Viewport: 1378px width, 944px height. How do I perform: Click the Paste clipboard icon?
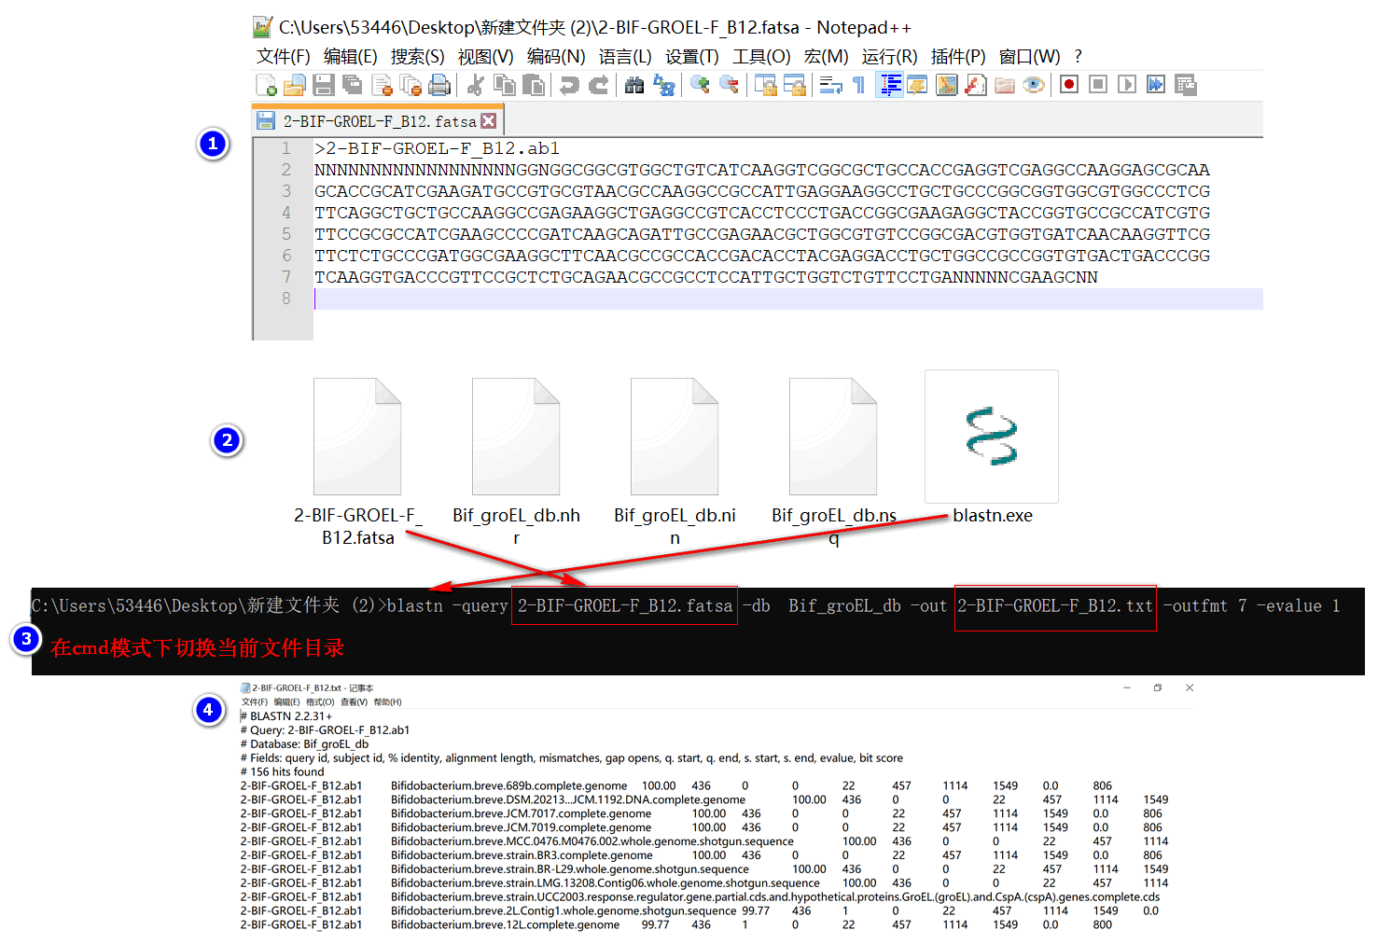click(534, 86)
